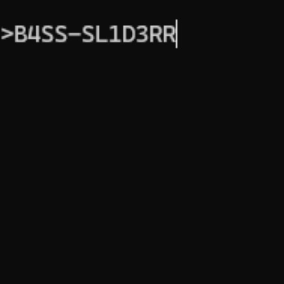Click the digit 4 in B4SS
284x284 pixels.
(x=34, y=34)
